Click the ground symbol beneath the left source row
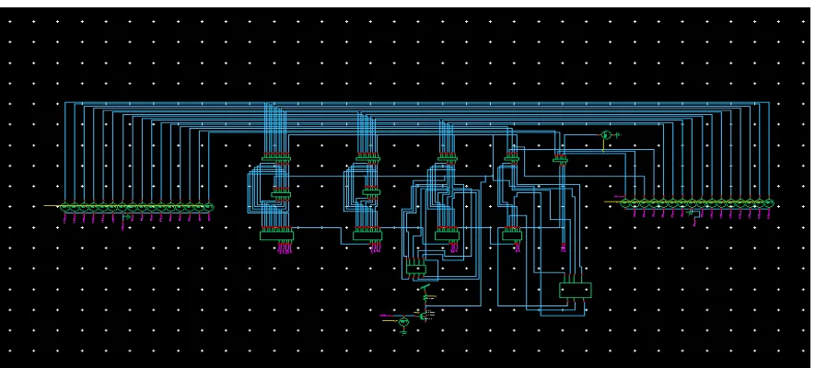Screen dimensions: 827x368 126,217
